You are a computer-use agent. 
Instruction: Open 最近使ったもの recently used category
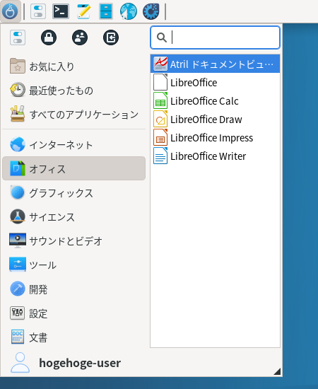point(74,91)
